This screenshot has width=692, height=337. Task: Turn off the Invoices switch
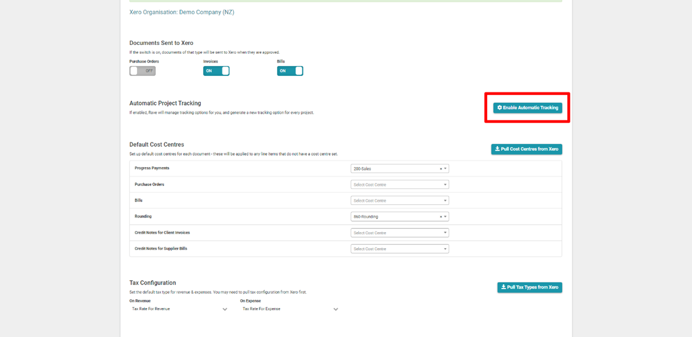[216, 71]
